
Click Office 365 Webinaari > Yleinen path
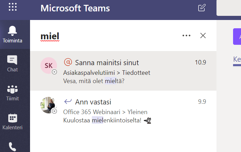click(x=105, y=112)
